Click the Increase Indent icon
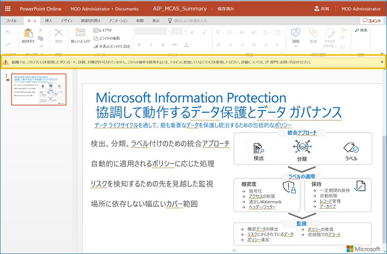This screenshot has height=254, width=387. [x=254, y=32]
